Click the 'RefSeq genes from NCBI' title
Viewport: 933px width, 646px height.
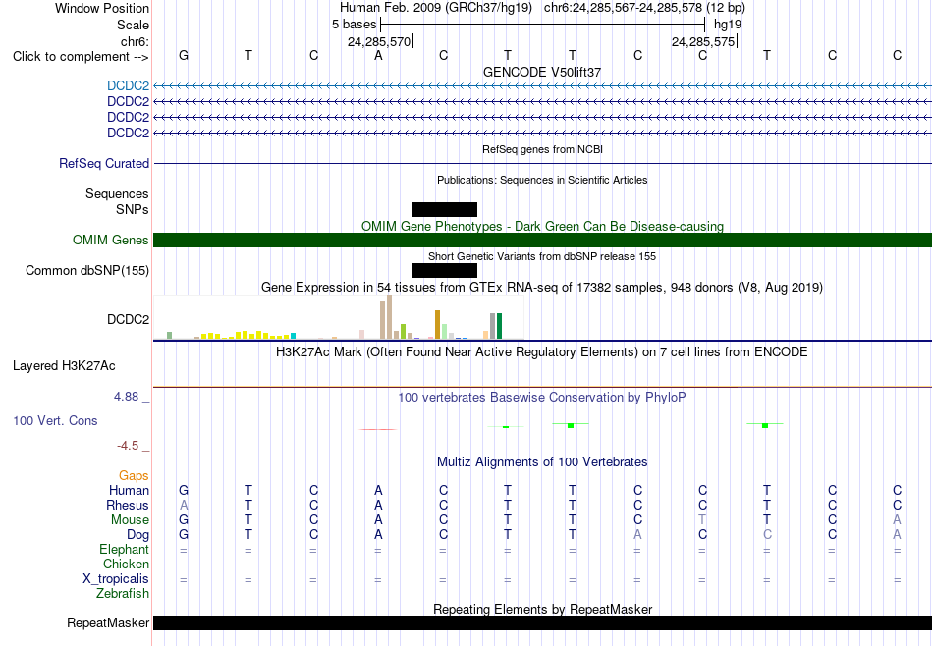tap(542, 149)
